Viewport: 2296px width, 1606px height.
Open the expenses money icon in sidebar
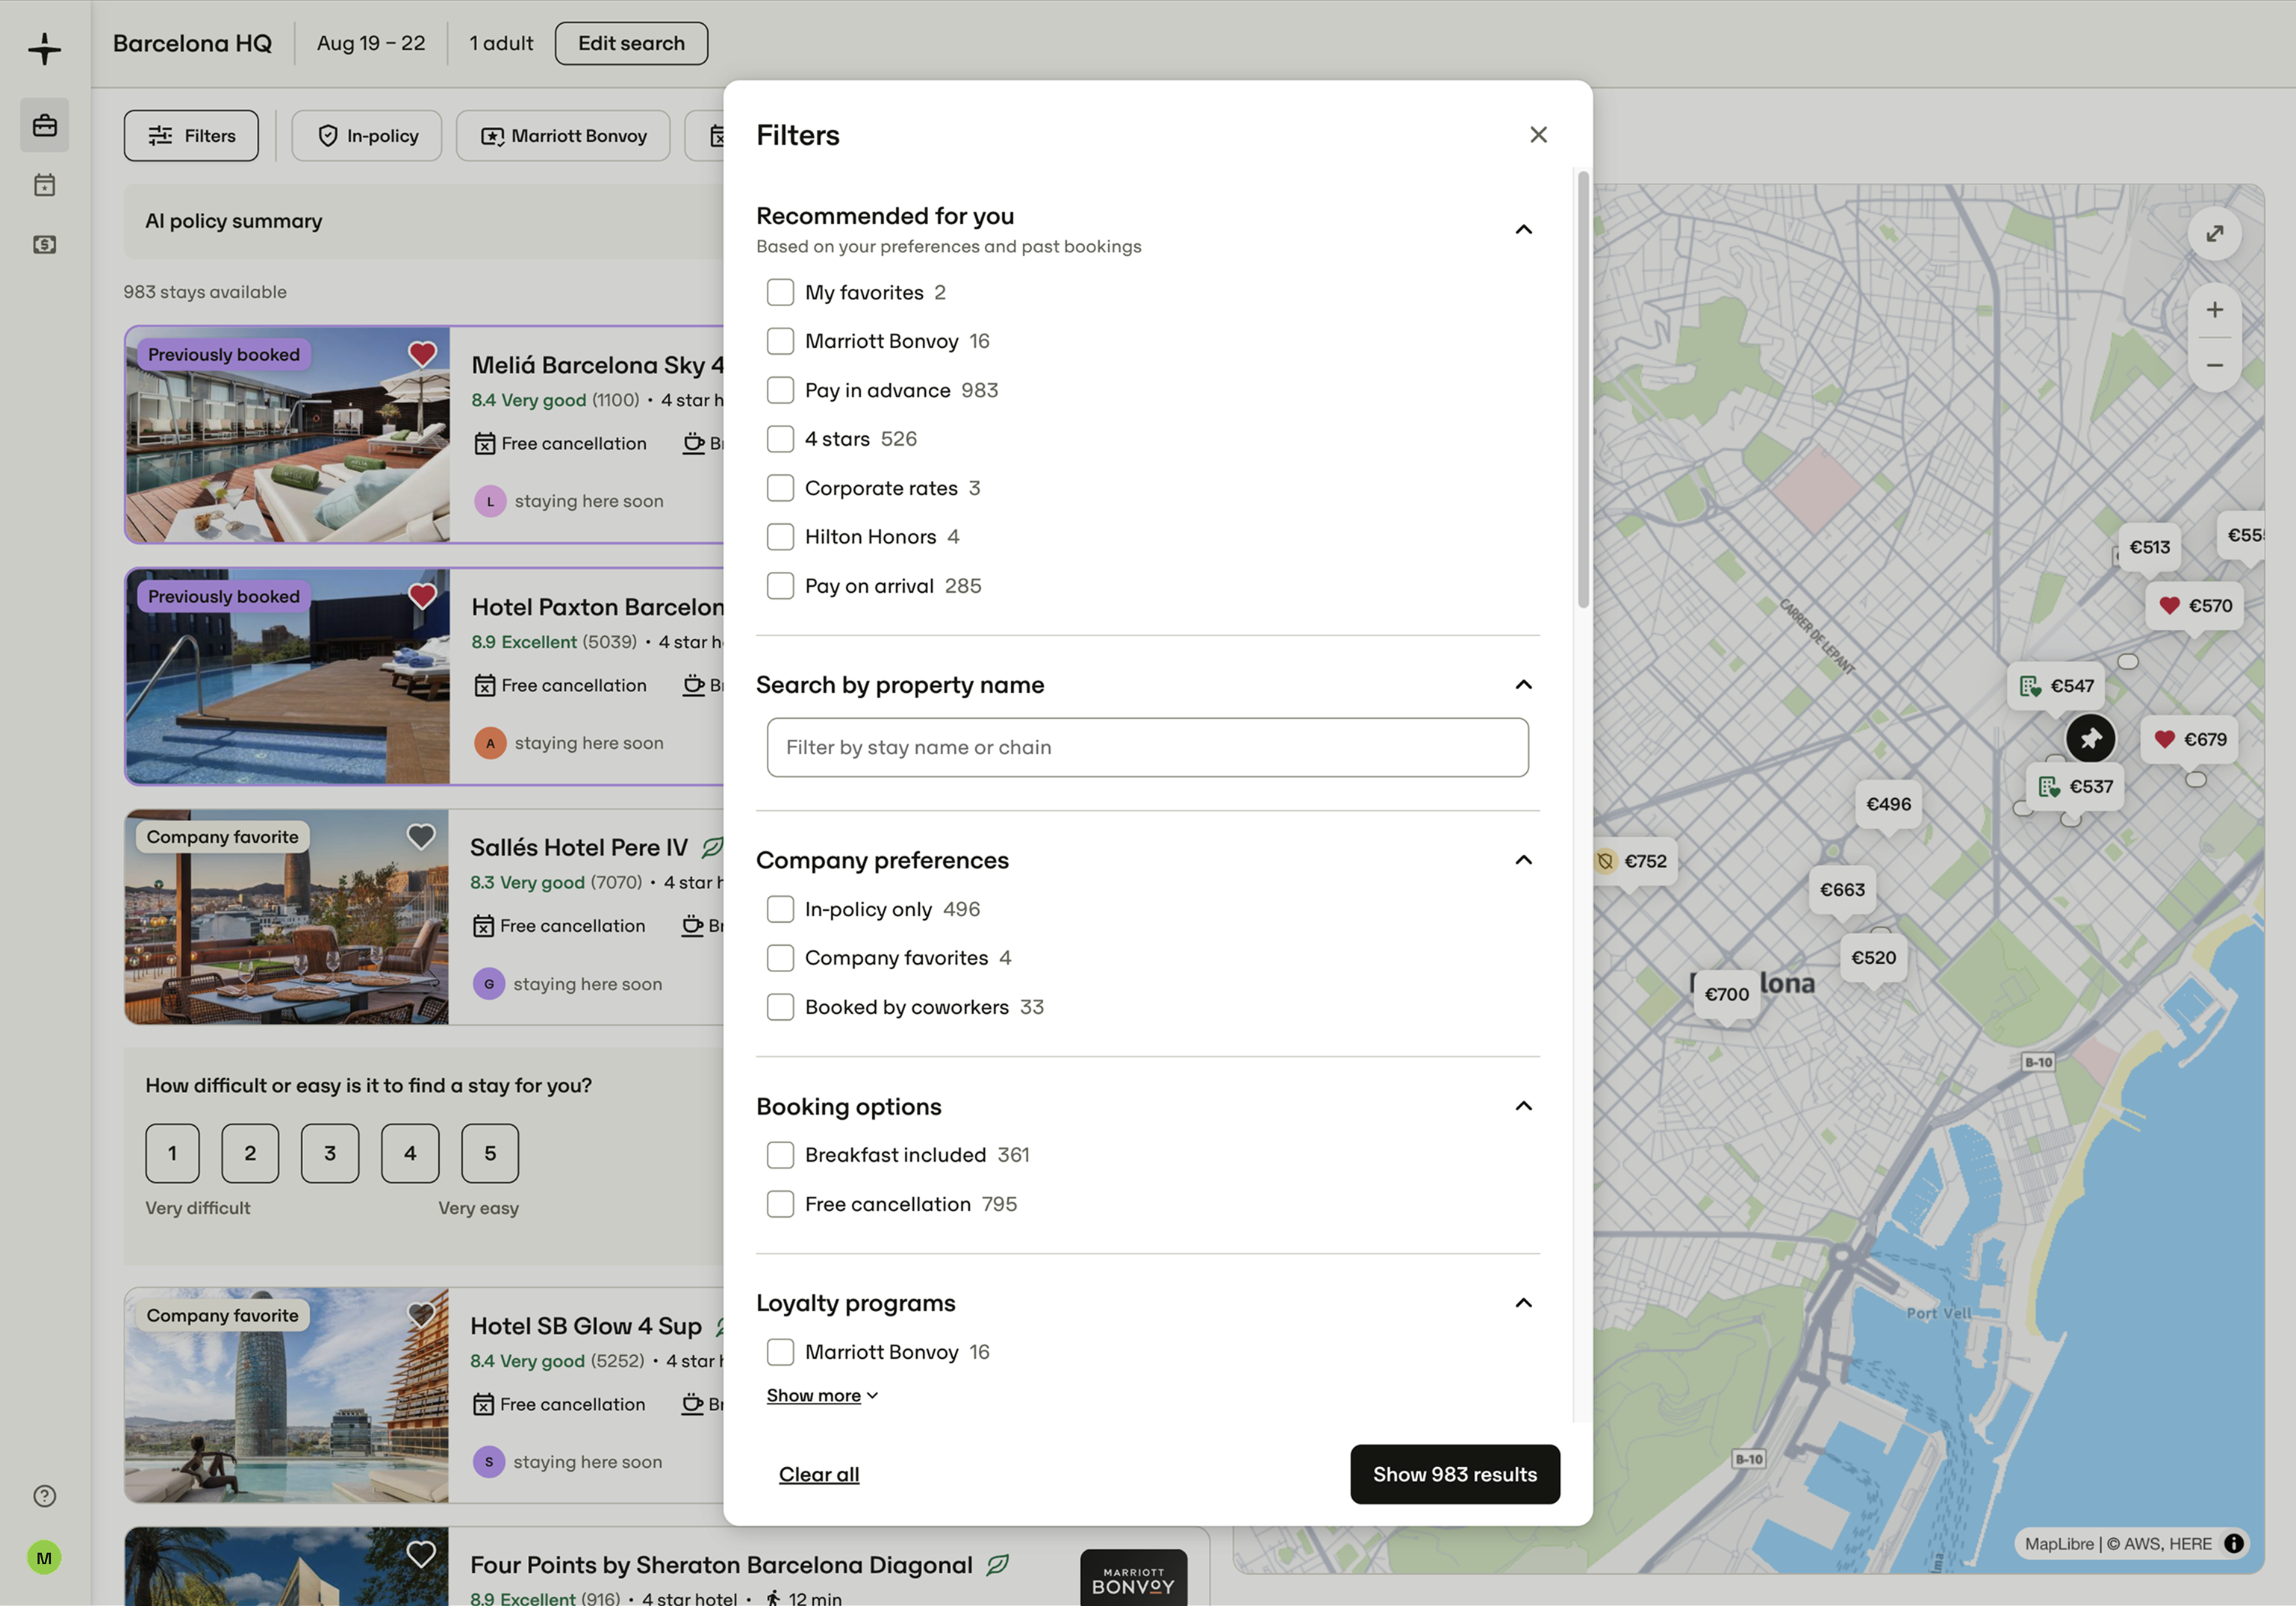point(44,245)
